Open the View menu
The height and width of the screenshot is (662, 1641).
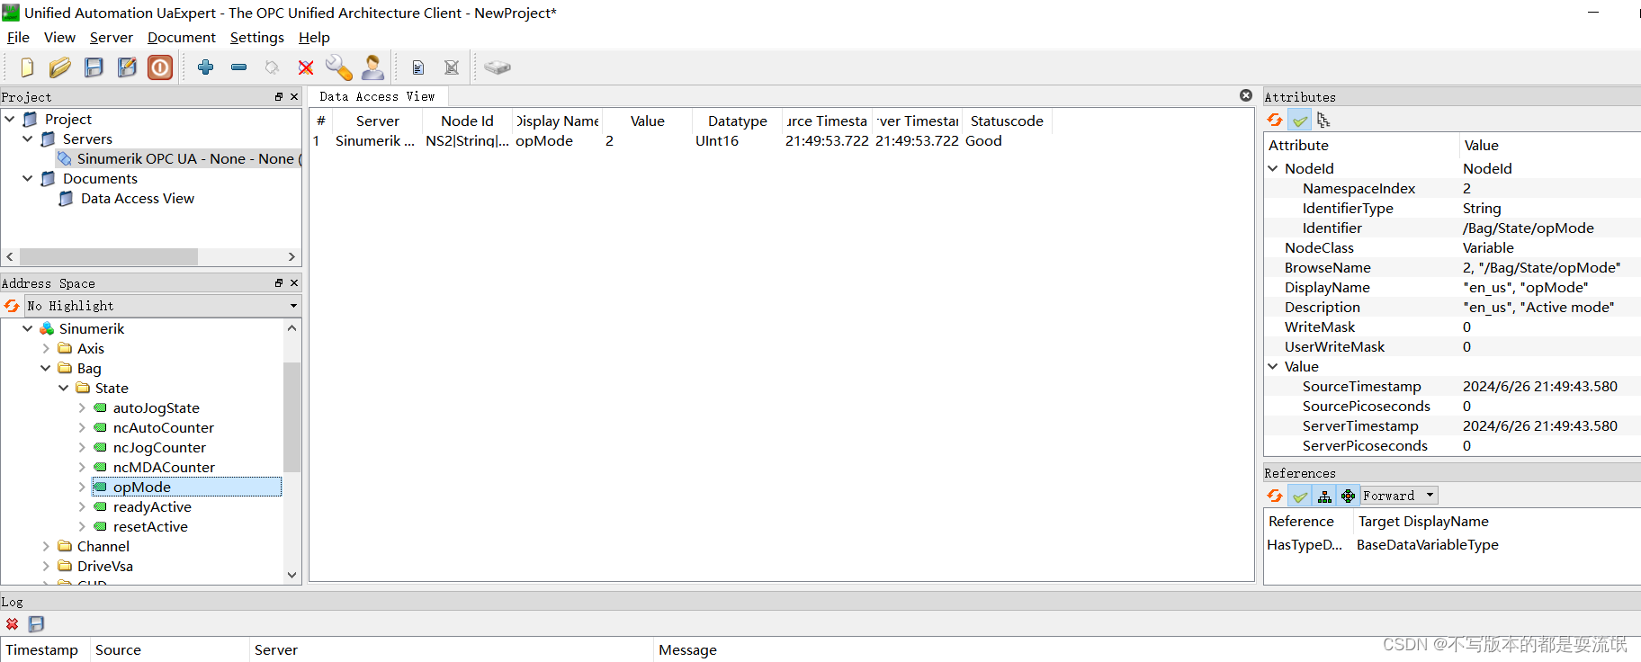59,37
